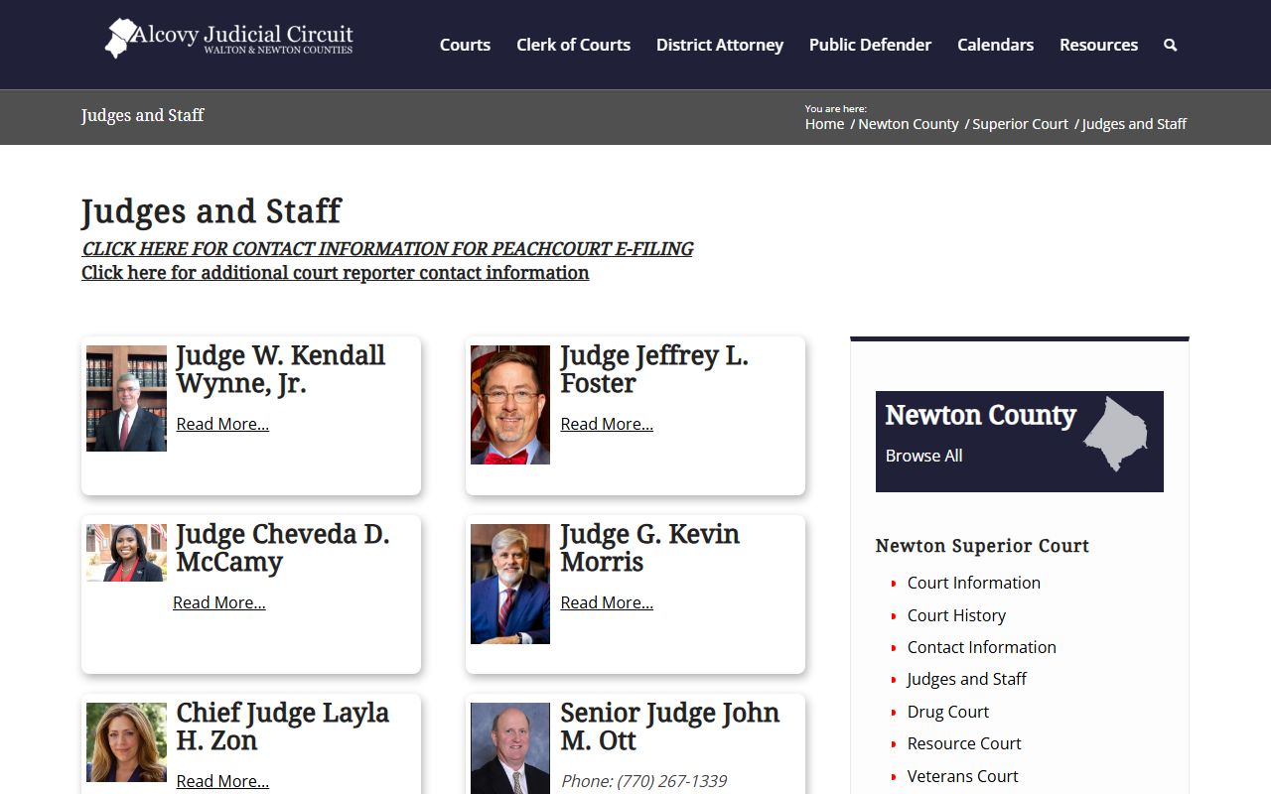
Task: Click the Alcovy Judicial Circuit logo
Action: 229,38
